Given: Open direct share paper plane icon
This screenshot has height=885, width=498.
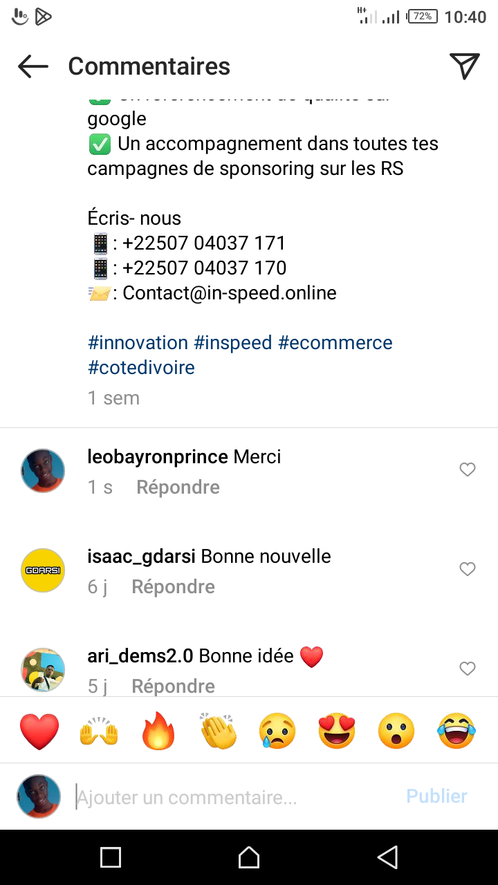Looking at the screenshot, I should pos(465,66).
